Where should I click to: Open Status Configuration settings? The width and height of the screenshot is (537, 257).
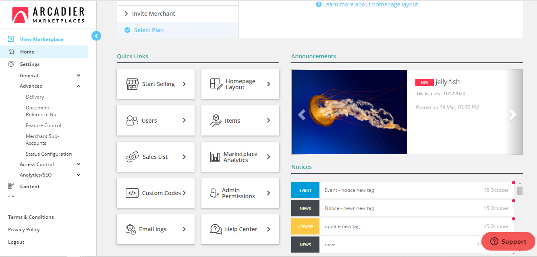click(49, 154)
